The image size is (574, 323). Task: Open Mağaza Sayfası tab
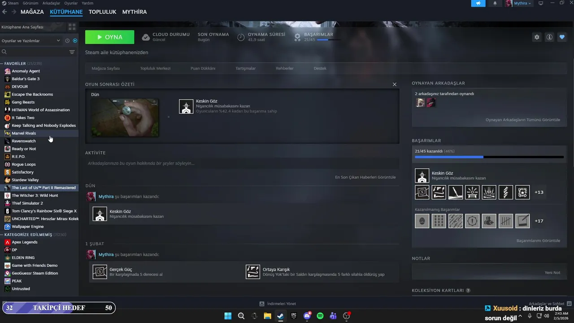(106, 69)
